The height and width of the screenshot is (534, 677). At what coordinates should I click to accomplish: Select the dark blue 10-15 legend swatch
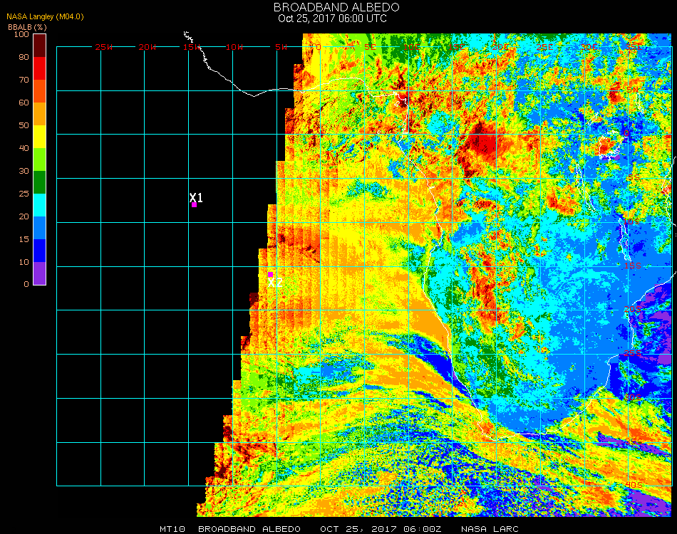click(40, 251)
